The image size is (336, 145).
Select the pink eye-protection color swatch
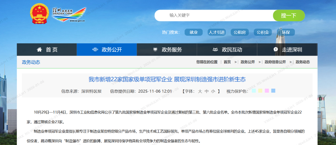pyautogui.click(x=267, y=91)
